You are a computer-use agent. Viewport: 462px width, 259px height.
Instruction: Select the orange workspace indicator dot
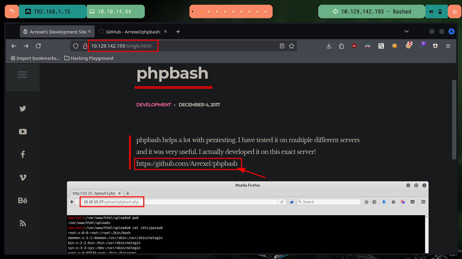(201, 11)
